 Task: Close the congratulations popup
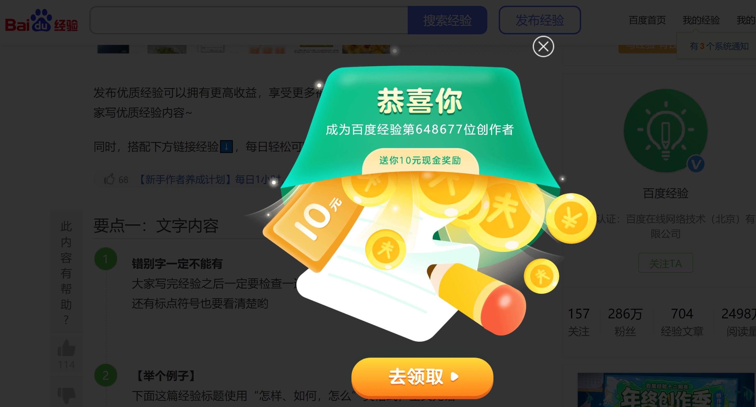tap(543, 46)
